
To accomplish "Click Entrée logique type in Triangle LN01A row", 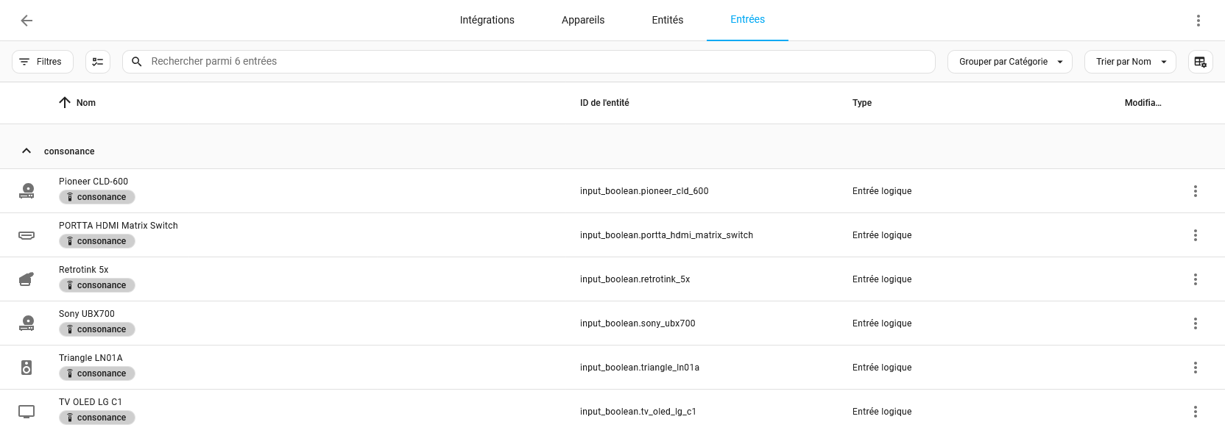I will coord(882,368).
